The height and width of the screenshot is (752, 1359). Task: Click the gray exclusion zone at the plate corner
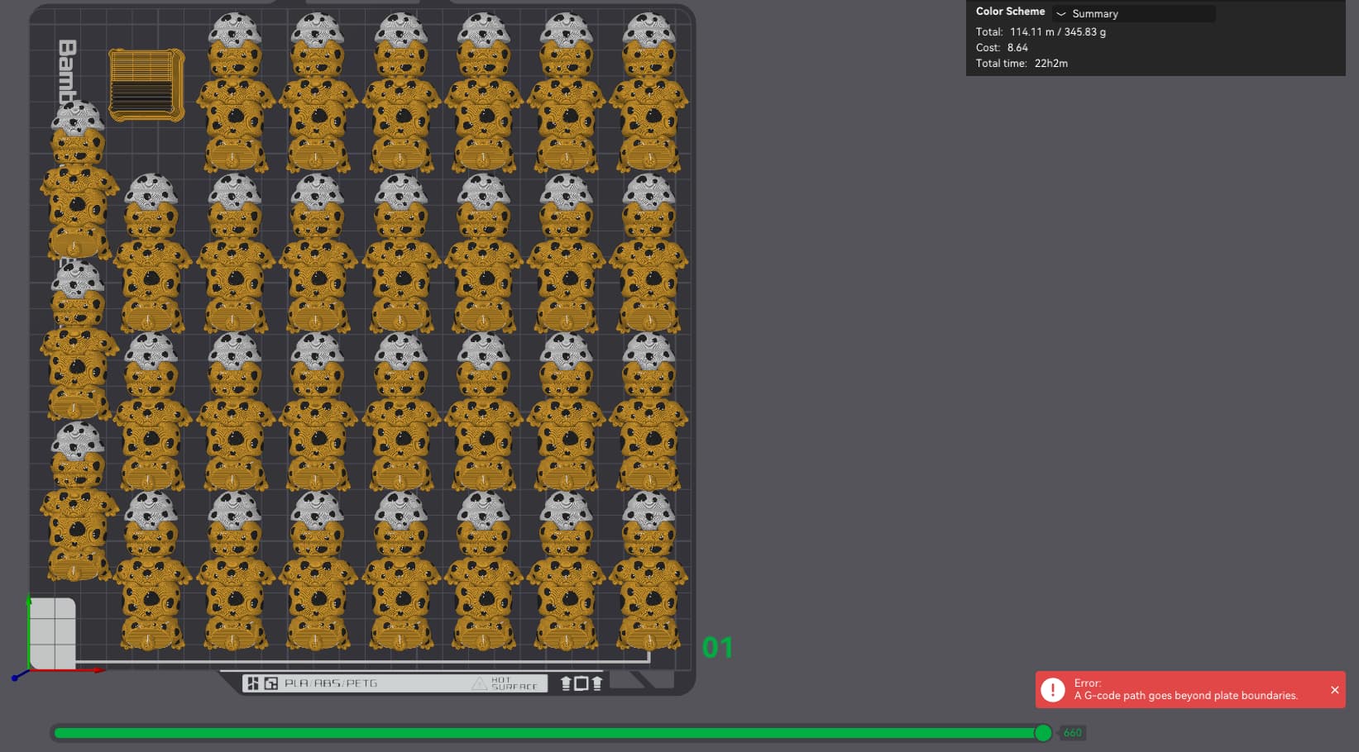[54, 633]
